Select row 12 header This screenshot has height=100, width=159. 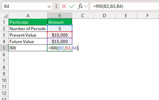pyautogui.click(x=4, y=93)
